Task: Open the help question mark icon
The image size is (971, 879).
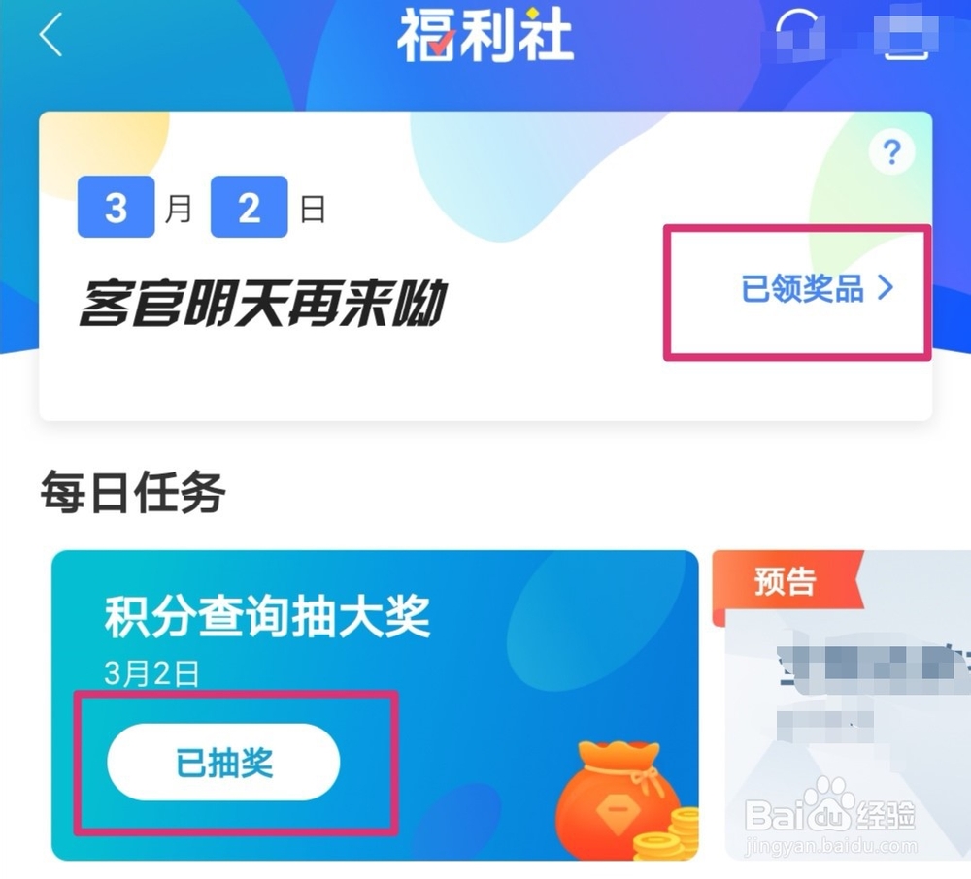Action: [x=891, y=151]
